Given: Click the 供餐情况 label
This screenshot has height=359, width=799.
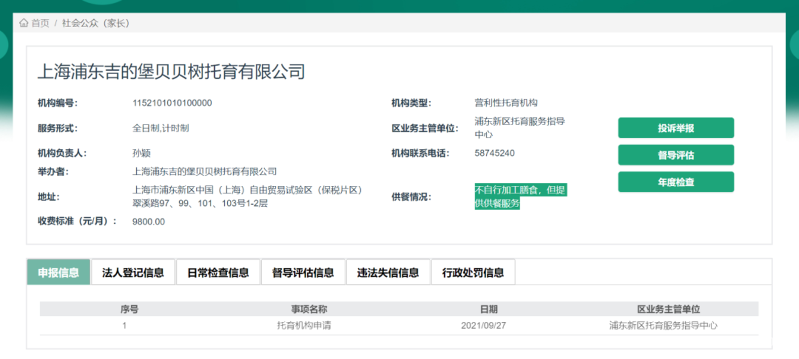Looking at the screenshot, I should click(411, 197).
